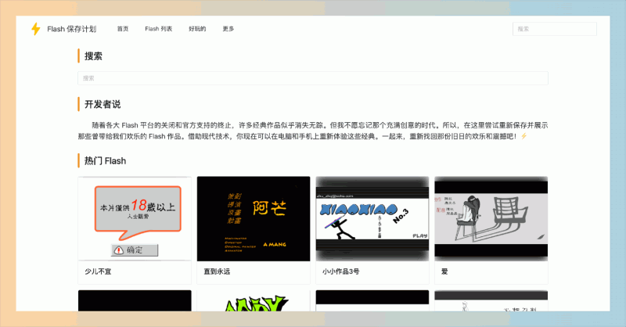
Task: Open the green graffiti thumbnail in second row
Action: [254, 301]
